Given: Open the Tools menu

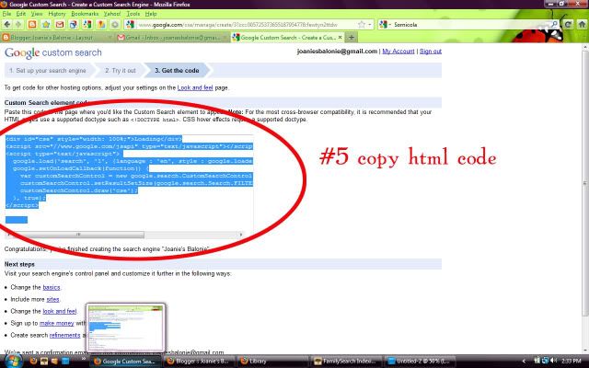Looking at the screenshot, I should pos(133,14).
